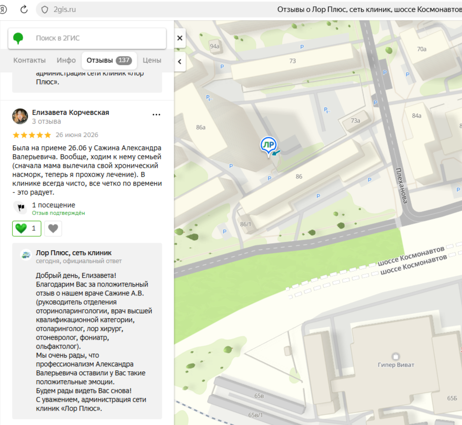Select building 86 on the map
This screenshot has width=462, height=425.
(x=299, y=177)
